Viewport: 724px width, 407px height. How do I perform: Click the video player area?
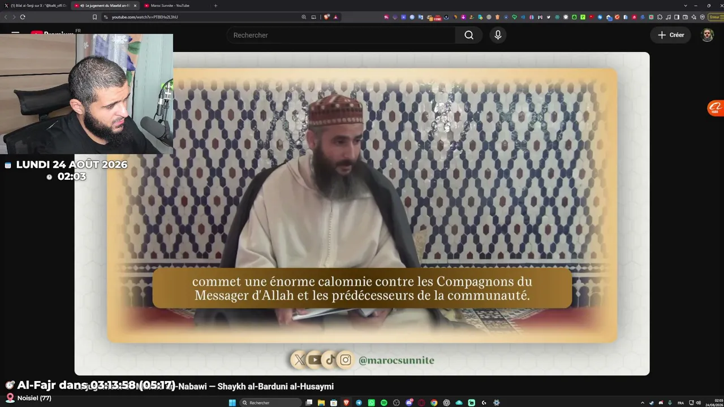pos(362,214)
